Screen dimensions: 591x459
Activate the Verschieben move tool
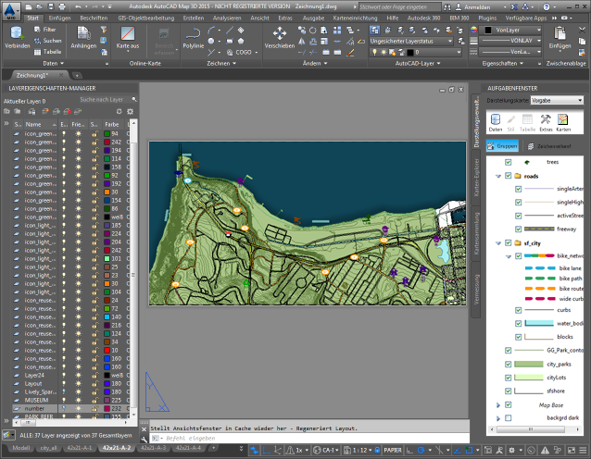[280, 35]
